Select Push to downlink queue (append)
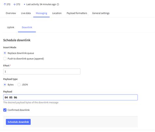 coord(5,58)
